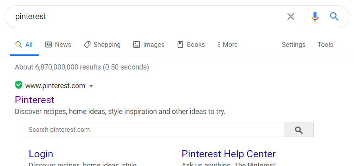Switch to the Images tab
354x166 pixels.
point(149,44)
